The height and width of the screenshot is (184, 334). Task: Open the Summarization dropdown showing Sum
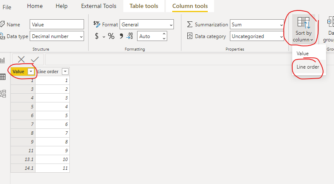(x=257, y=24)
